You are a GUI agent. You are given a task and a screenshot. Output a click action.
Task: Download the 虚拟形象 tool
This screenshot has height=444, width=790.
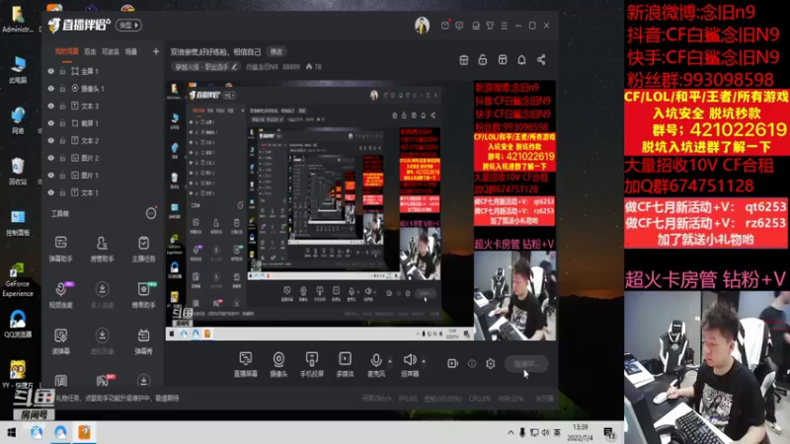coord(103,340)
